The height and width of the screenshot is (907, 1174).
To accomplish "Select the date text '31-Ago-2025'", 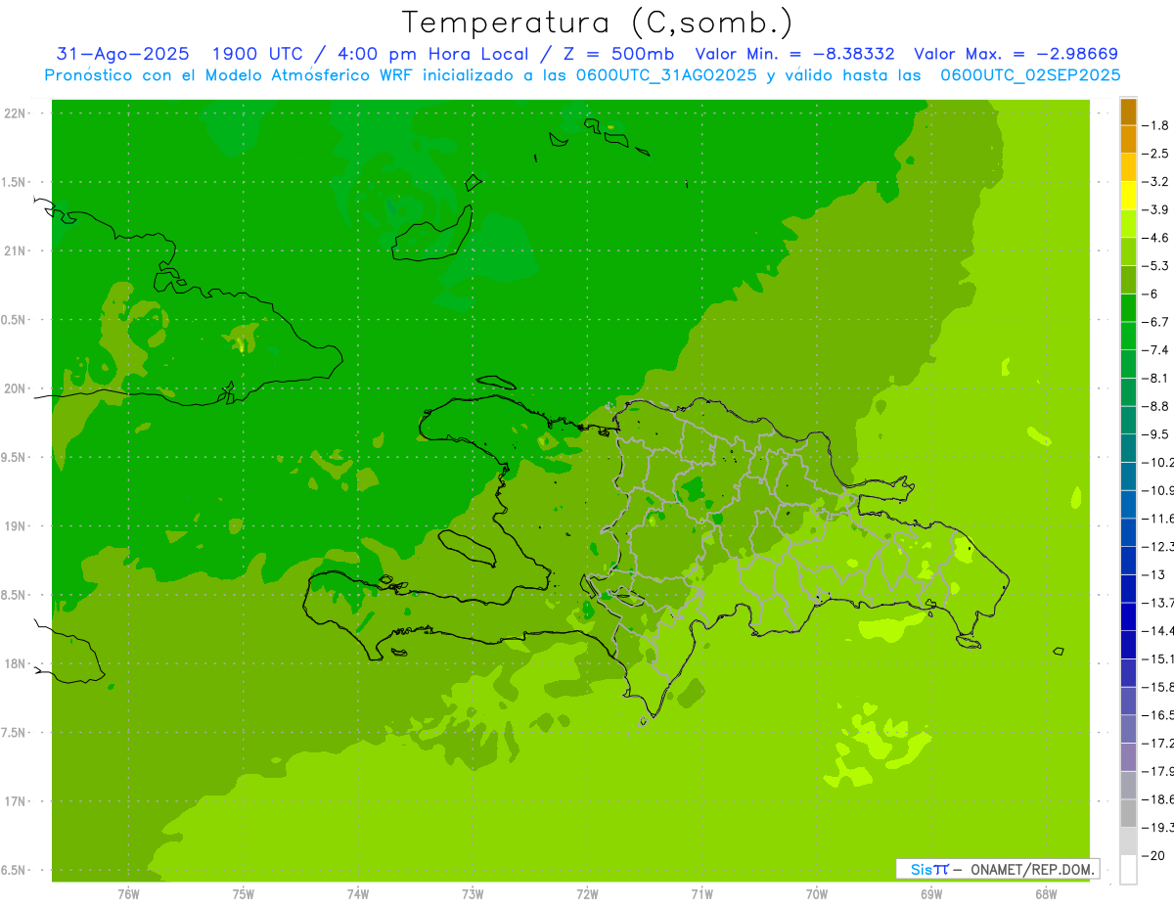I will (x=123, y=54).
